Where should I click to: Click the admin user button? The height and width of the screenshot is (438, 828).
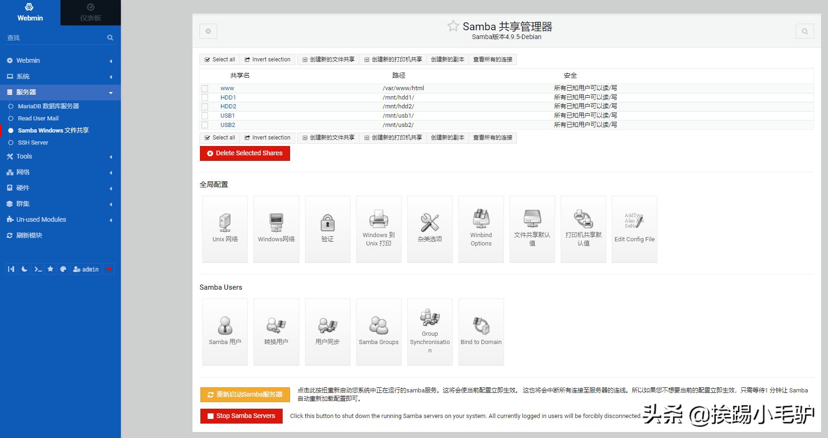pos(86,269)
